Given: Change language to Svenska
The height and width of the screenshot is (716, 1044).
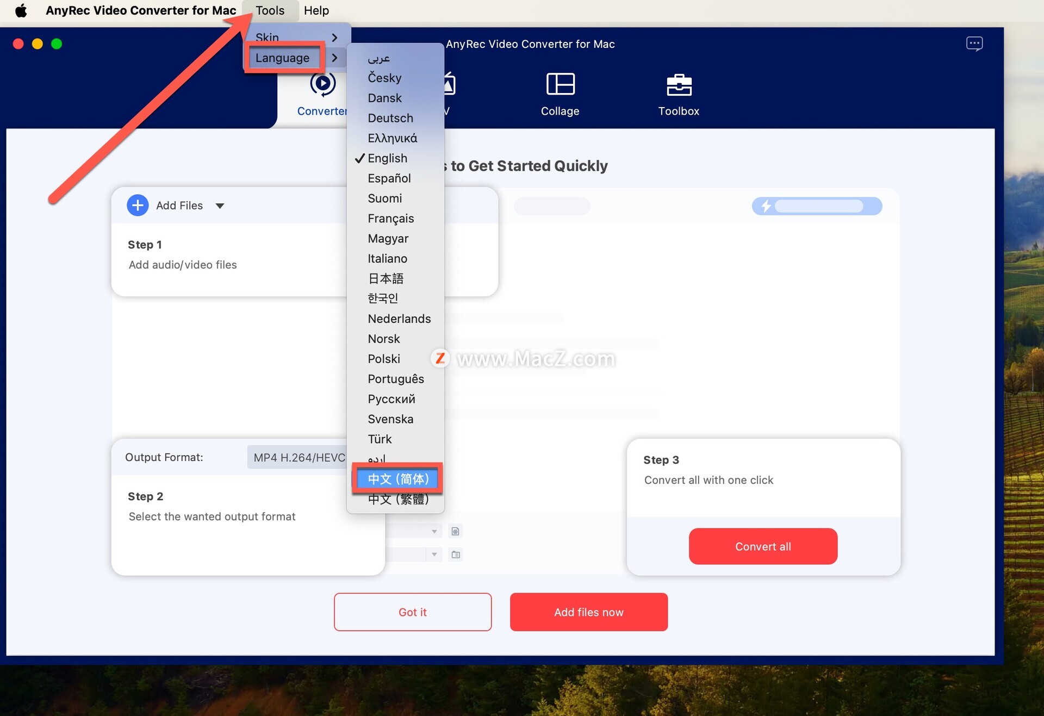Looking at the screenshot, I should [x=396, y=419].
